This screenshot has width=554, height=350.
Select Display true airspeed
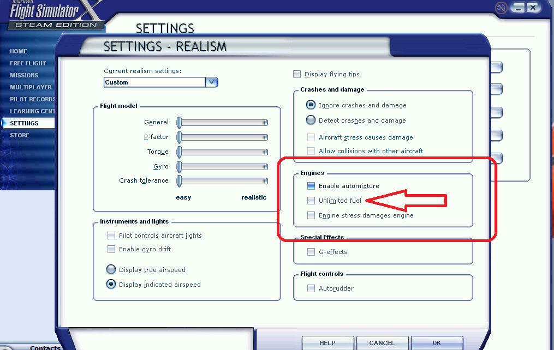click(x=111, y=269)
